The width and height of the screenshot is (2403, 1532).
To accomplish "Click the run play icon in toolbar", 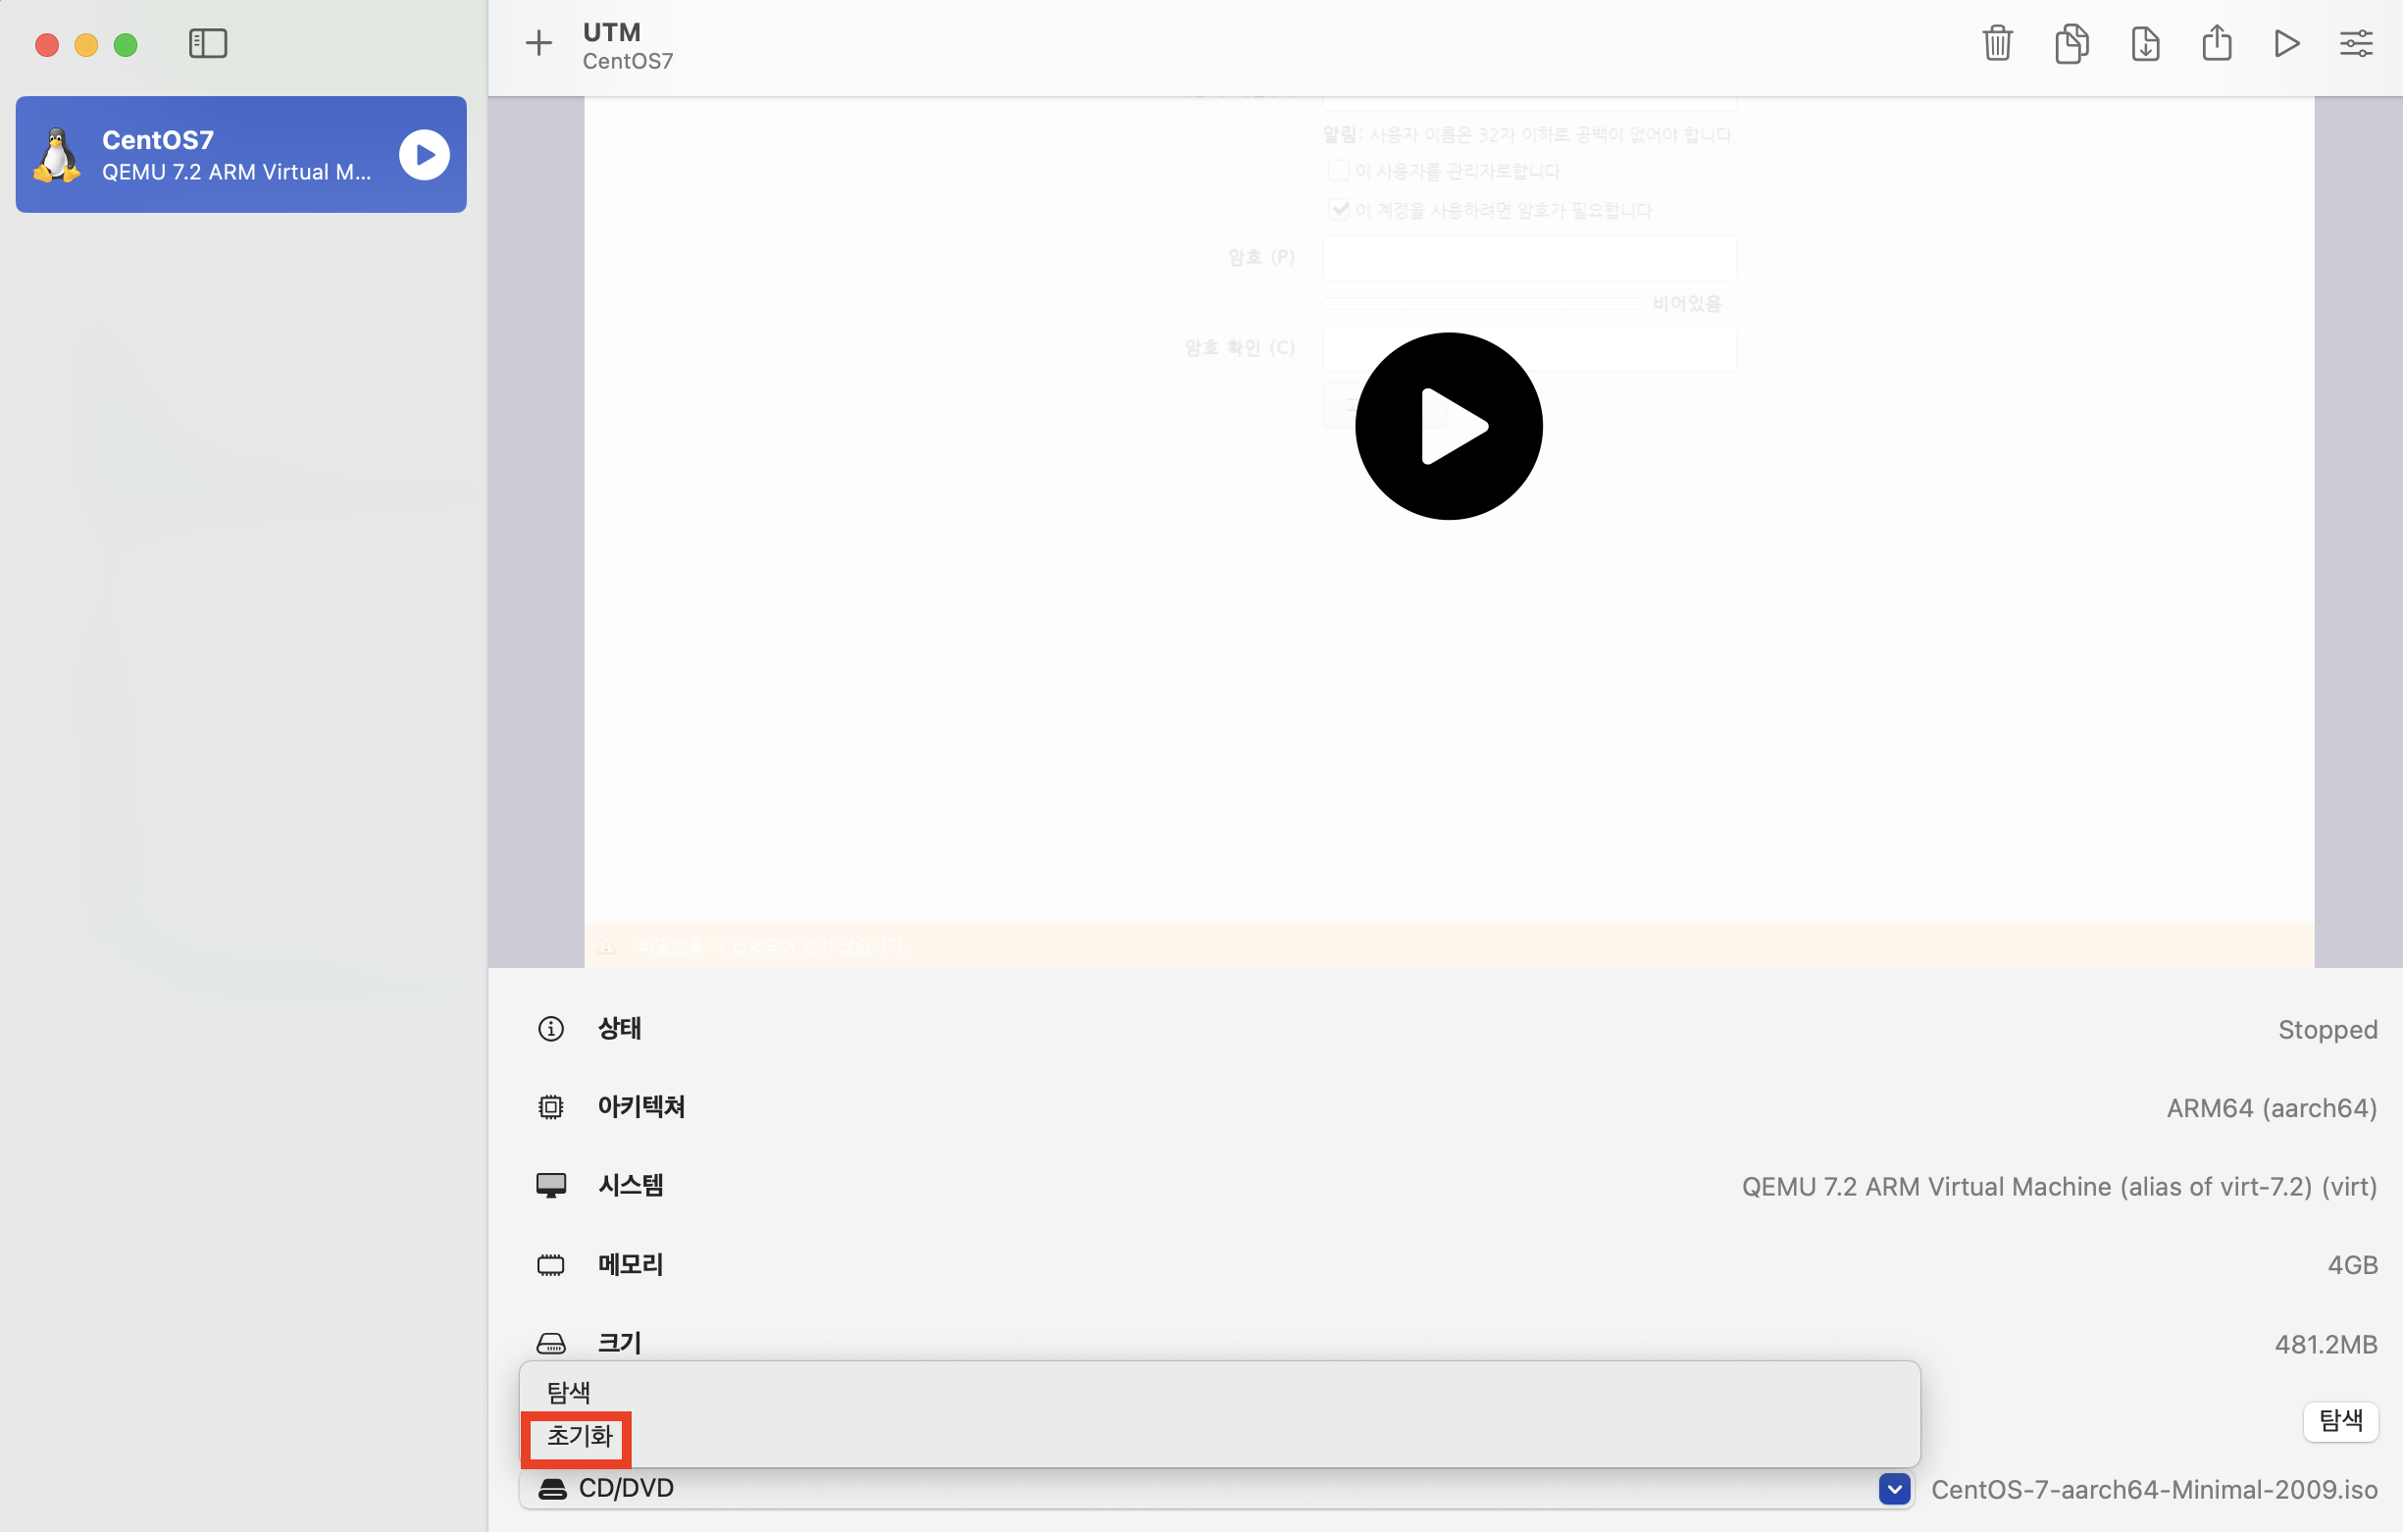I will coord(2286,44).
